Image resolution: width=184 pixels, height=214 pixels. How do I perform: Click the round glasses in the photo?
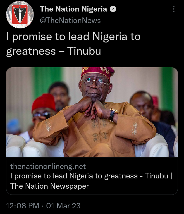point(95,82)
